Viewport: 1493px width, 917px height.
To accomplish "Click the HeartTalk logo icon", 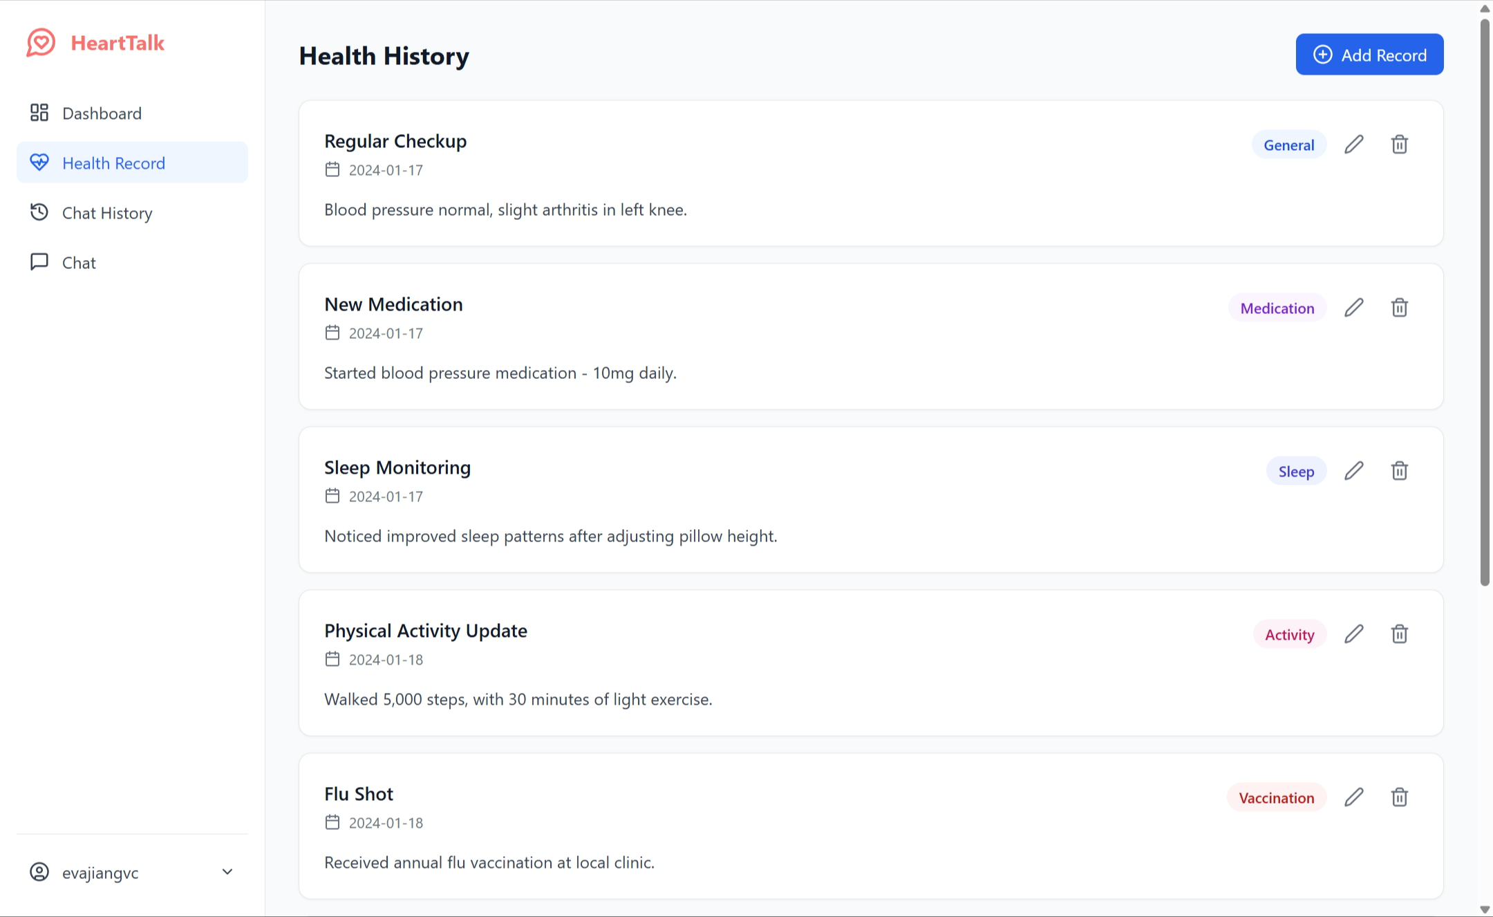I will [41, 43].
